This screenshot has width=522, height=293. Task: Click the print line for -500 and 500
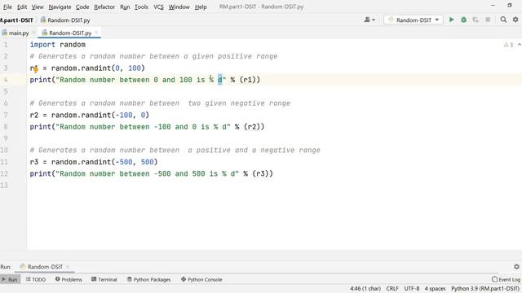(152, 173)
